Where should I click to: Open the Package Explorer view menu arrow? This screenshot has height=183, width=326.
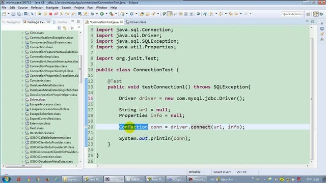click(79, 27)
